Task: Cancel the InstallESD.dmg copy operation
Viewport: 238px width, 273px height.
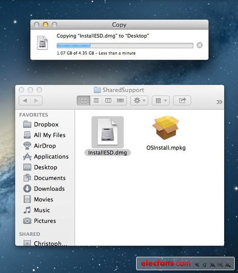Action: (x=199, y=45)
